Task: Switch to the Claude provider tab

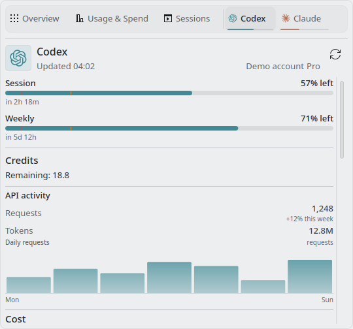Action: 304,19
